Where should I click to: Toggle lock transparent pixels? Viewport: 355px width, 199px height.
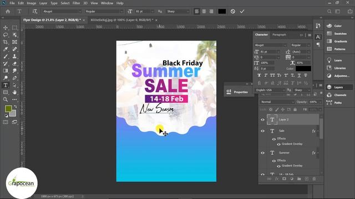pyautogui.click(x=271, y=109)
